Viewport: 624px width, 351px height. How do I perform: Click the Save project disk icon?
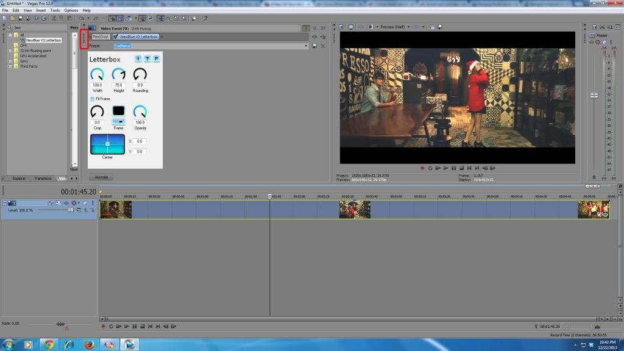20,18
